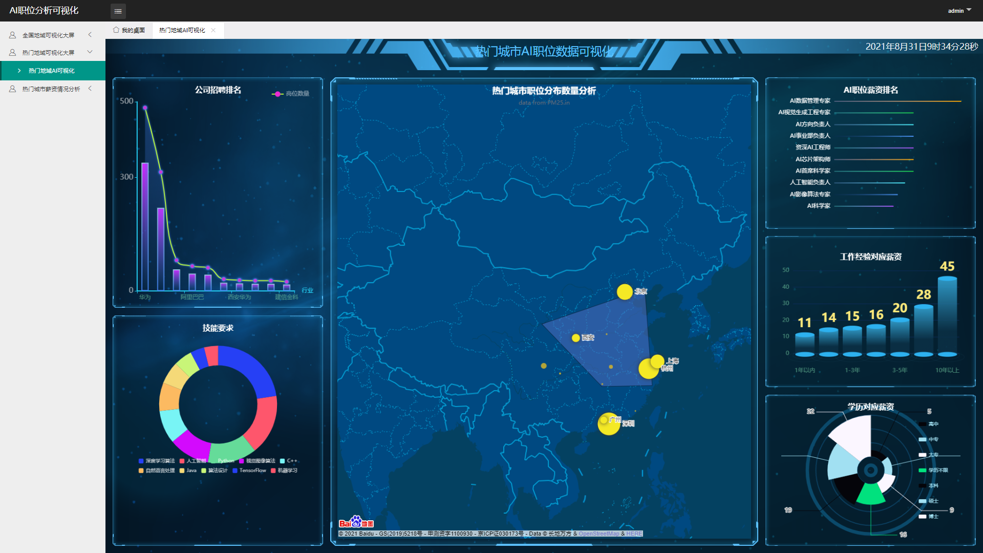983x553 pixels.
Task: Select 热门地域AI可视化 sidebar item
Action: (x=51, y=71)
